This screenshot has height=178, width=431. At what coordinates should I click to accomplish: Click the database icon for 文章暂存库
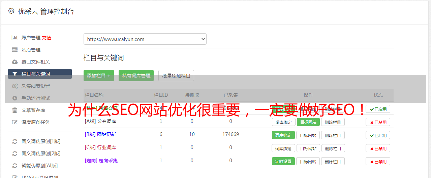14,110
